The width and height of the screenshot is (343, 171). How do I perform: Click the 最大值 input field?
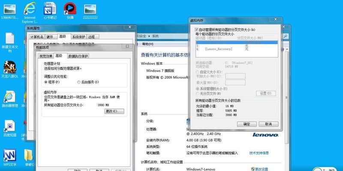(235, 83)
